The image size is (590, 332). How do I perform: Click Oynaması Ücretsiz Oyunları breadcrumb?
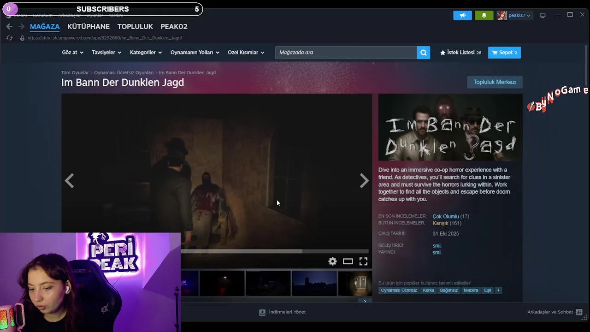(x=124, y=73)
